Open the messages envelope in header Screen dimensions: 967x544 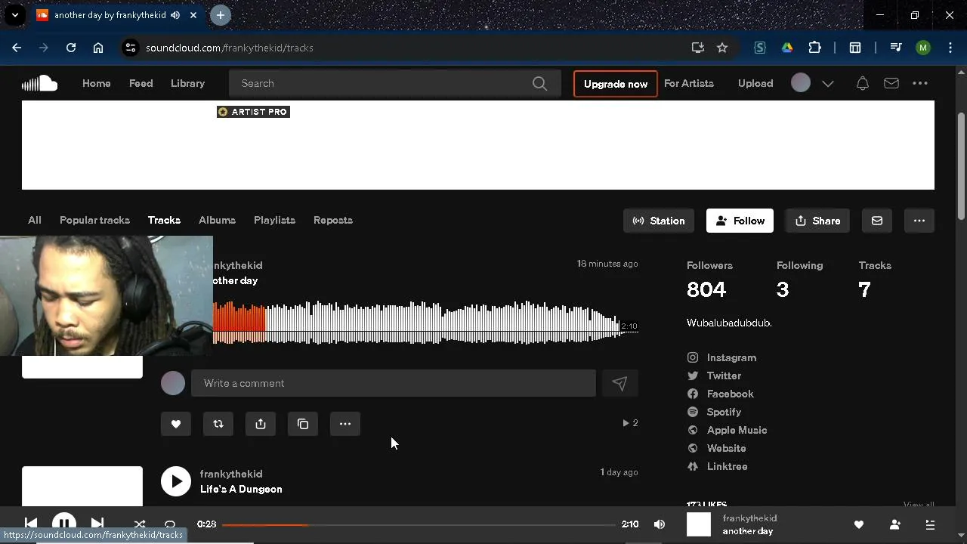click(891, 83)
